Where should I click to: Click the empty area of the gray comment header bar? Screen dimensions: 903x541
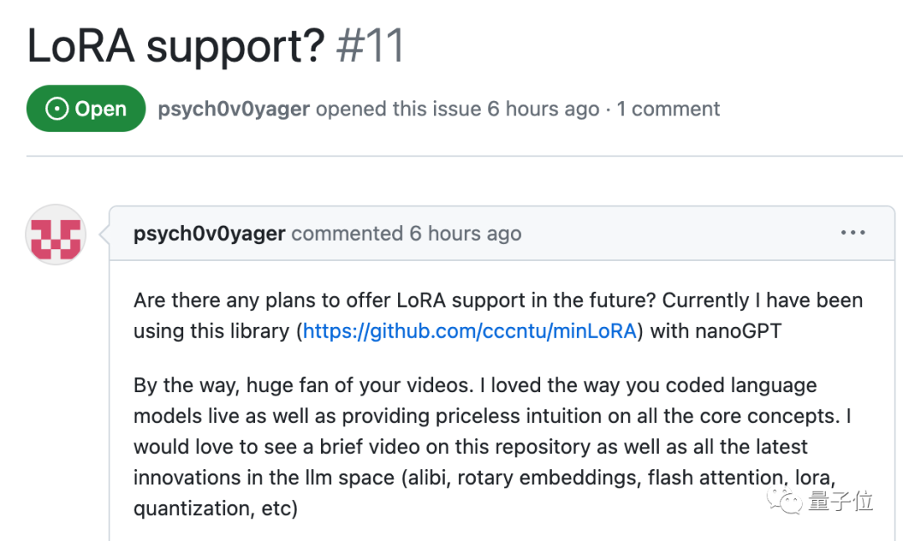[x=680, y=233]
